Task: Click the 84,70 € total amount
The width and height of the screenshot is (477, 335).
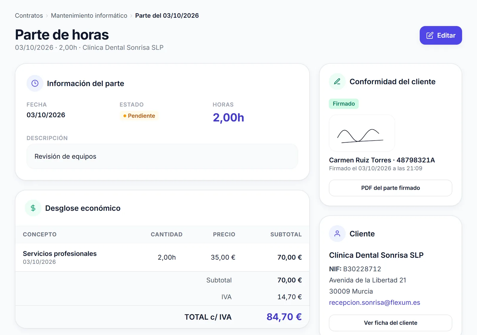Action: (284, 317)
